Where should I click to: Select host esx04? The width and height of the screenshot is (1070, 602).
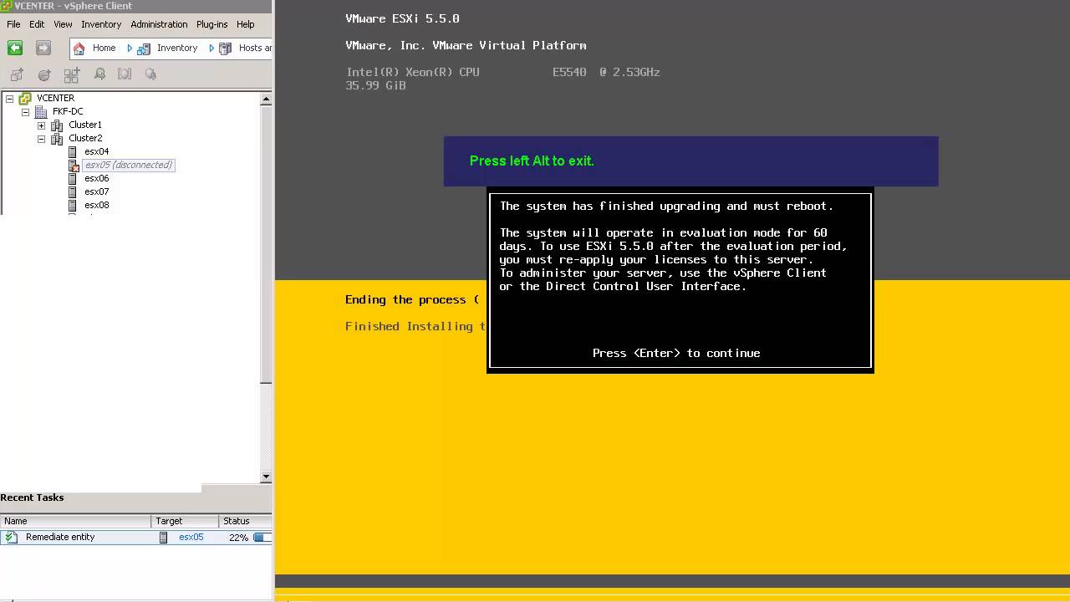[96, 151]
